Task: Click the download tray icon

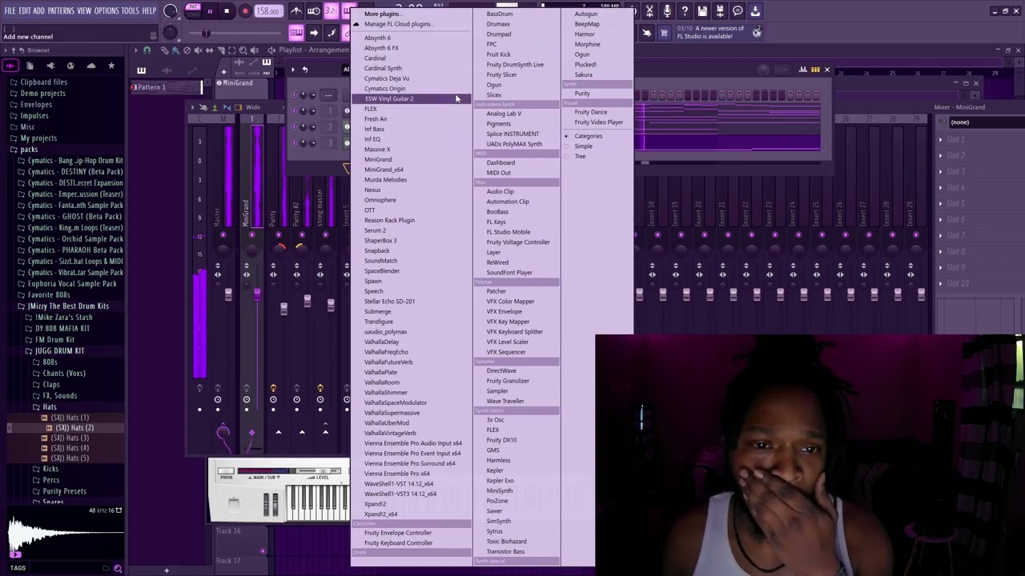Action: tap(755, 11)
